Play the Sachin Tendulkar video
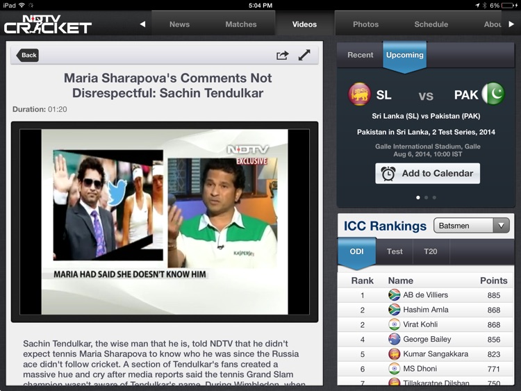The height and width of the screenshot is (391, 521). click(x=165, y=222)
